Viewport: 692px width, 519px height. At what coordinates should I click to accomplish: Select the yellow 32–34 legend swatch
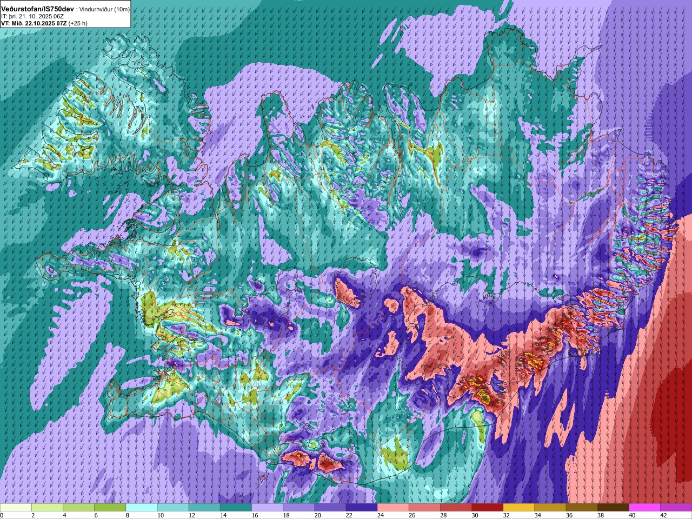[x=519, y=508]
